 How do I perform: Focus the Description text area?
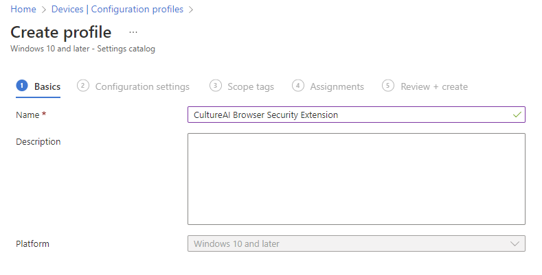pyautogui.click(x=356, y=178)
